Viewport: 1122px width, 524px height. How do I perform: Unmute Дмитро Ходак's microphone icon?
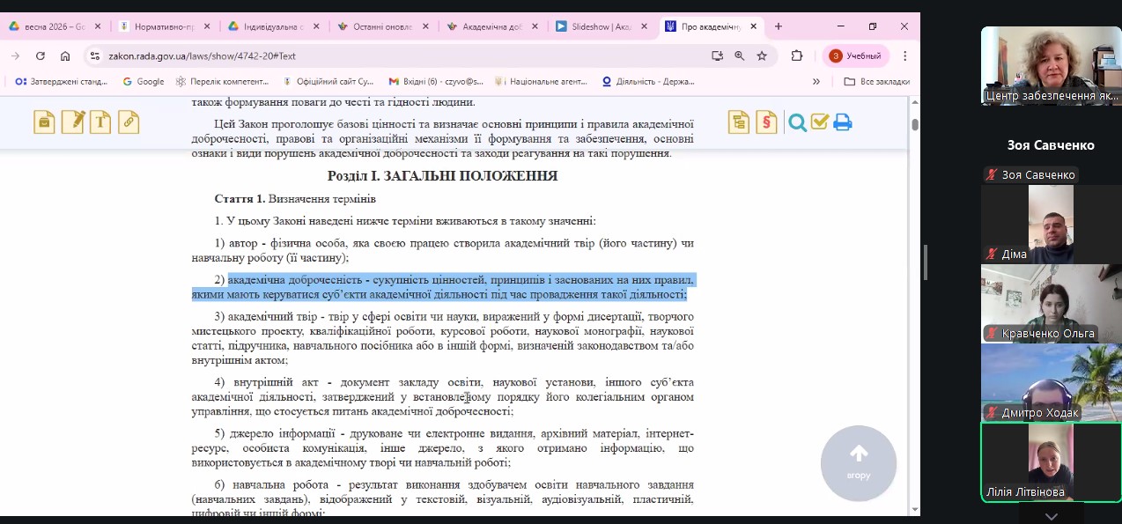[993, 412]
